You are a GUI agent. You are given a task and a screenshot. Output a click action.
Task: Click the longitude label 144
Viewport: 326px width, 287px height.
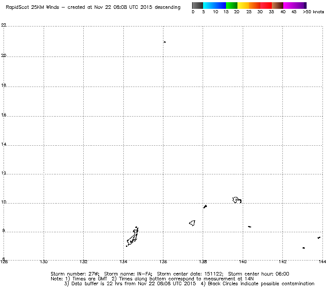coord(322,261)
